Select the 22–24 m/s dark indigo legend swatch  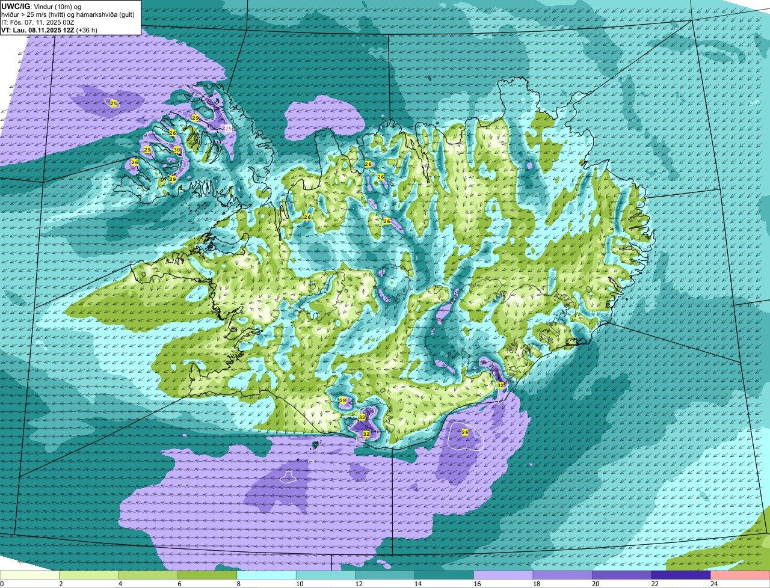(x=681, y=575)
